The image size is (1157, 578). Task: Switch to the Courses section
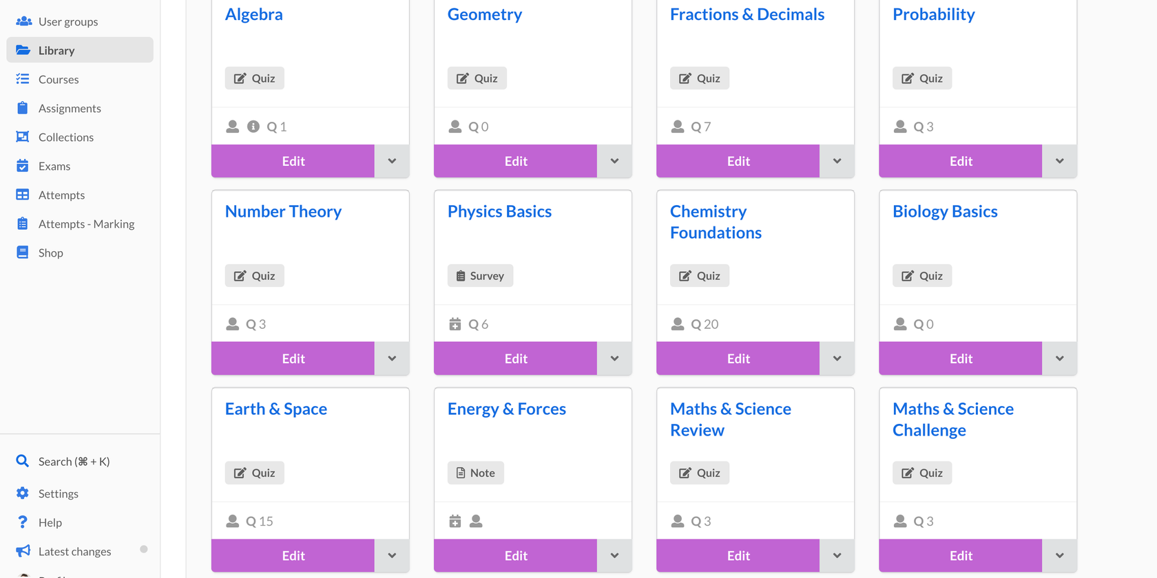[x=59, y=79]
